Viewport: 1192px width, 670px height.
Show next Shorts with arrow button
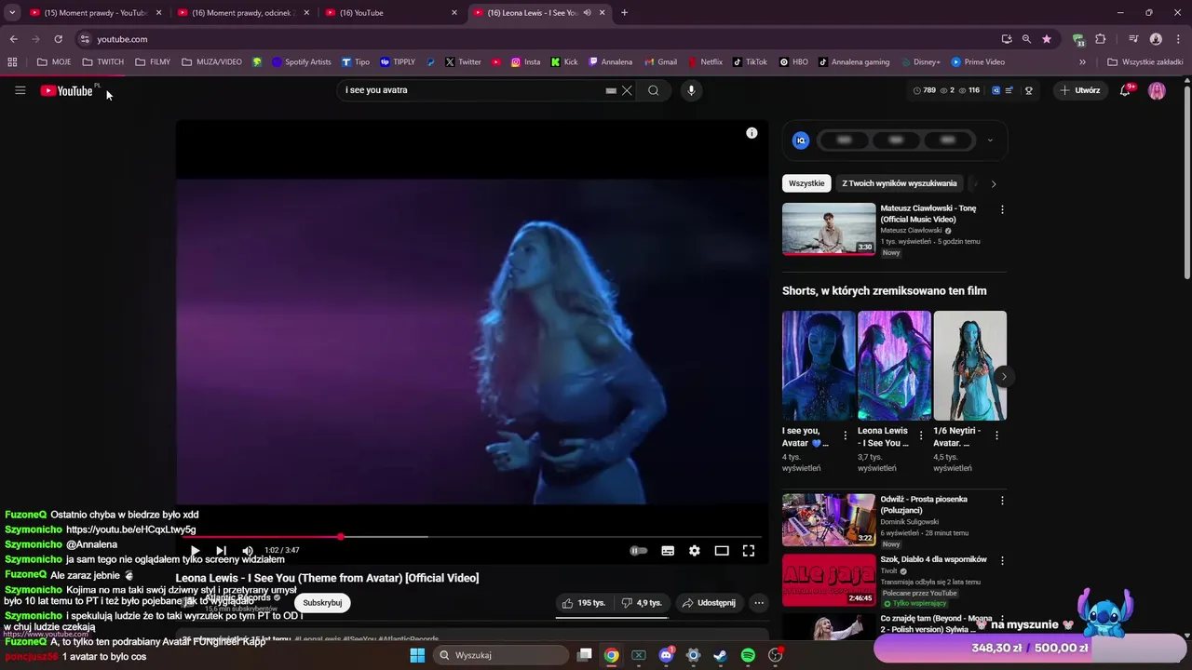[1003, 376]
